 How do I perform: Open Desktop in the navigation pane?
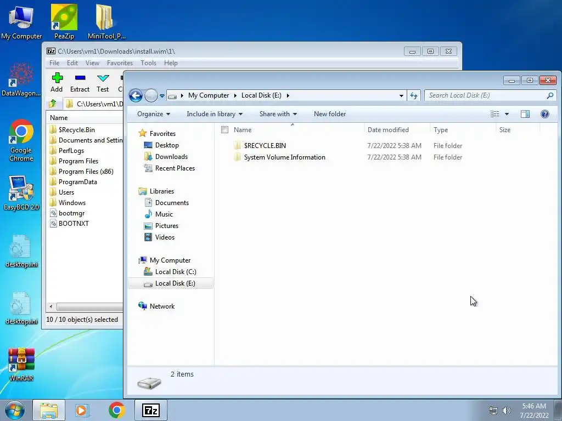click(x=167, y=145)
